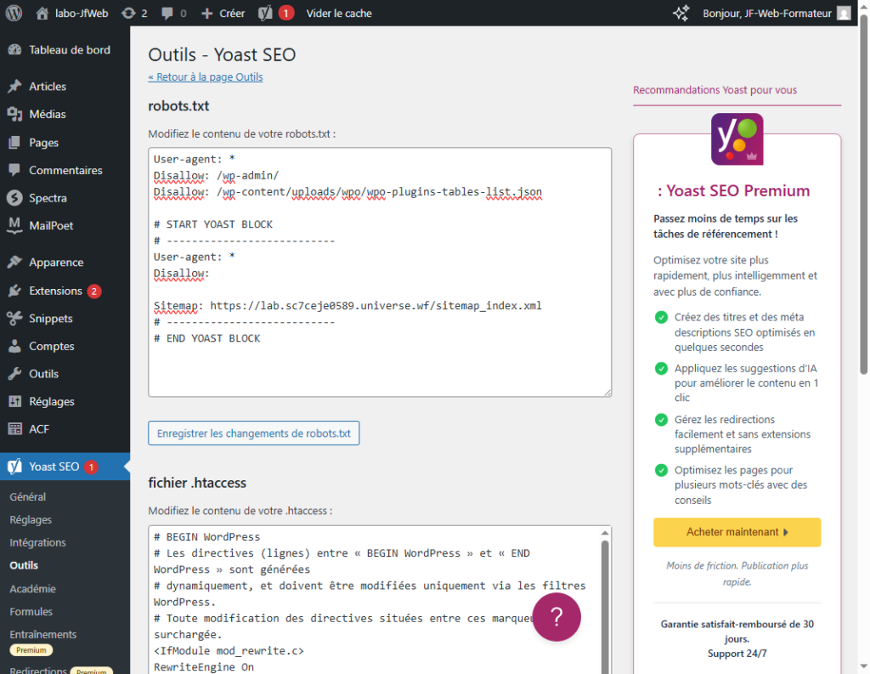Select current Outils entry in Yoast submenu
Viewport: 870px width, 674px height.
coord(24,565)
